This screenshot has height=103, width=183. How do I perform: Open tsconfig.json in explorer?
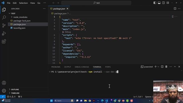pyautogui.click(x=28, y=28)
